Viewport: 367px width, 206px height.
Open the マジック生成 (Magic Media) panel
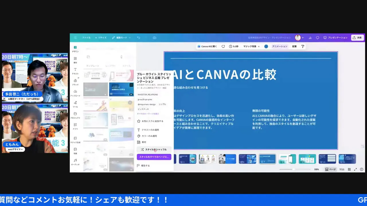pyautogui.click(x=75, y=140)
